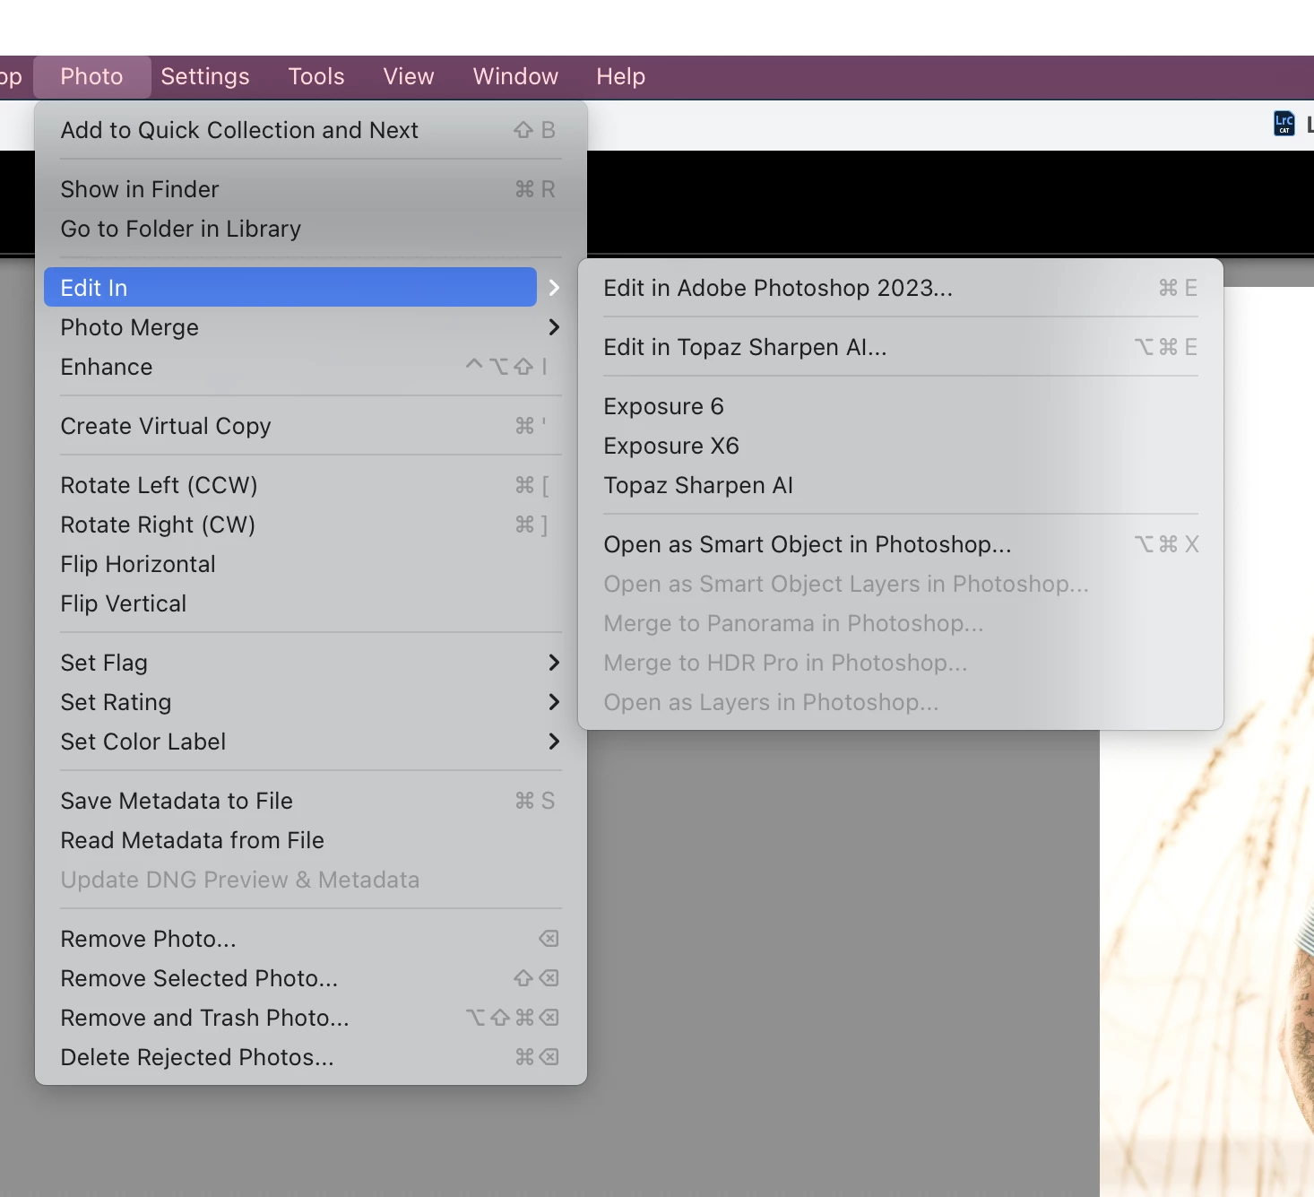Expand the Set Color Label chevron
The image size is (1314, 1197).
554,742
